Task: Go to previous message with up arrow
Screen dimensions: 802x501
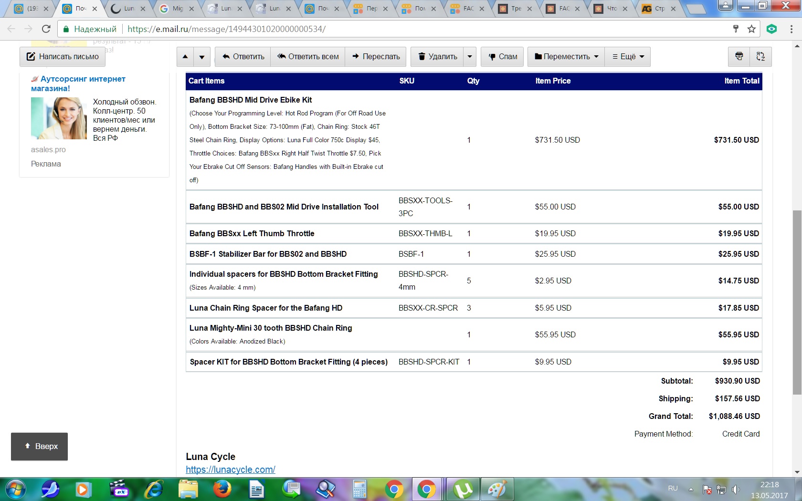Action: tap(185, 57)
